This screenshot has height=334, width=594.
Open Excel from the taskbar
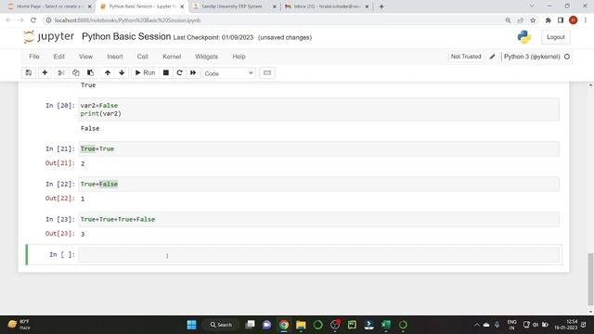pyautogui.click(x=386, y=325)
